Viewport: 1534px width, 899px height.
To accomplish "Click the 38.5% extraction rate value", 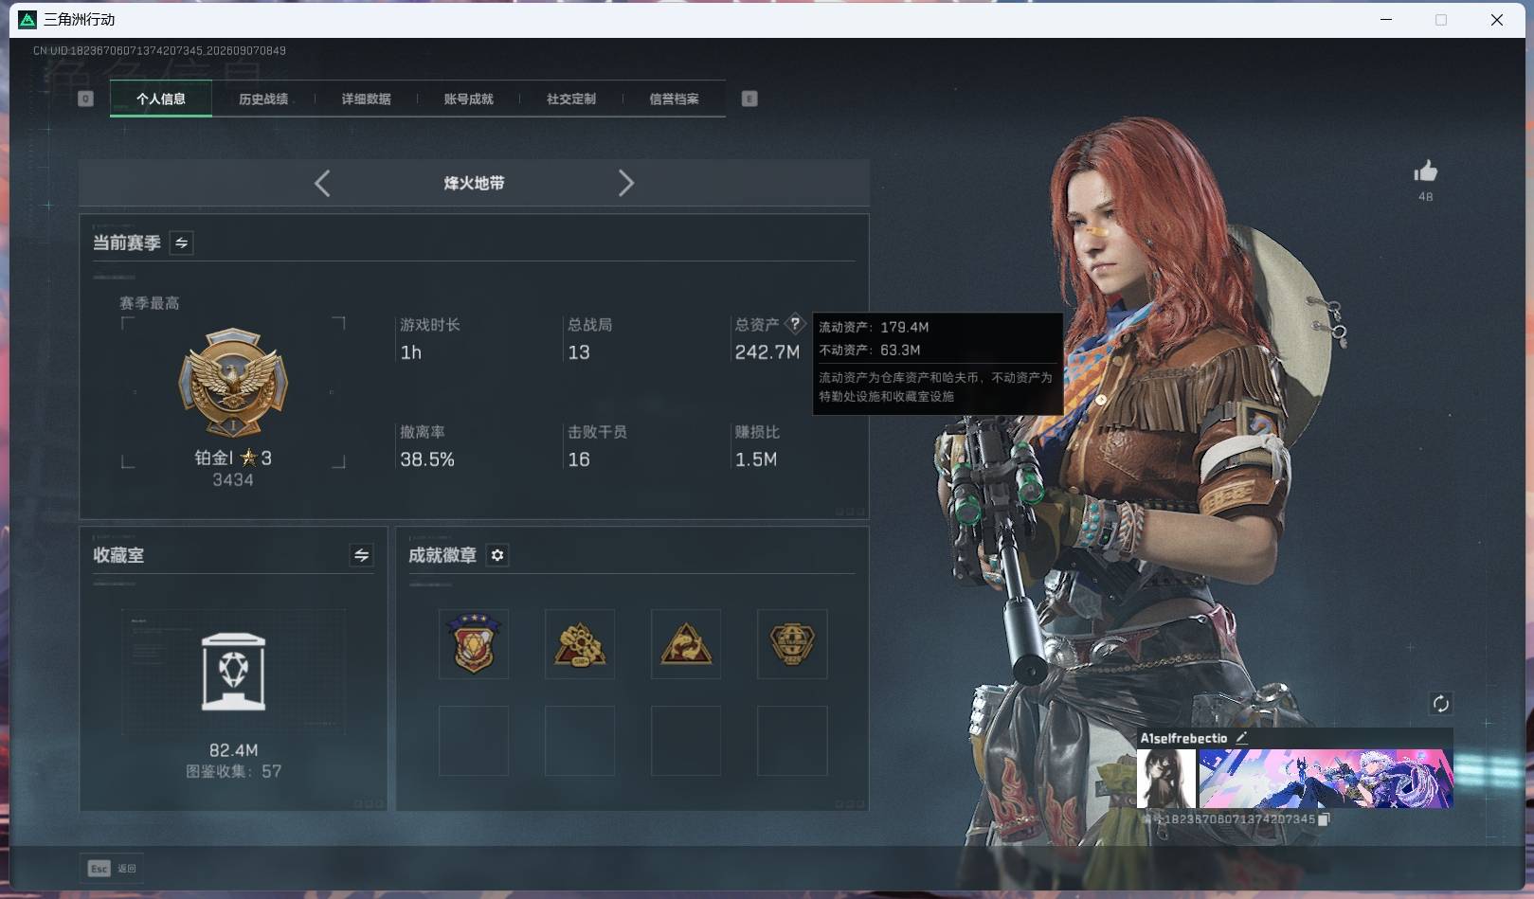I will tap(427, 459).
